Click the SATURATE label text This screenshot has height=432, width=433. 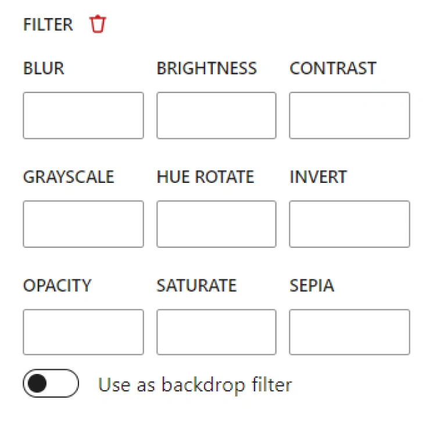(x=196, y=285)
